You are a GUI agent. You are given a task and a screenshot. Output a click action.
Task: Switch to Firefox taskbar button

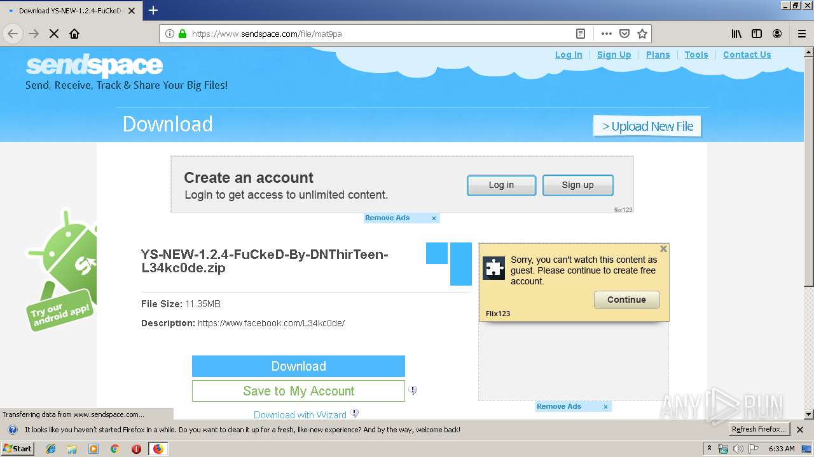pyautogui.click(x=158, y=449)
